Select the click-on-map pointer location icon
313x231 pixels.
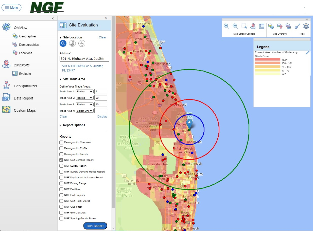[82, 44]
